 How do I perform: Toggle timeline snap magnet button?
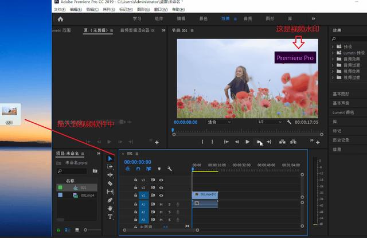(x=138, y=169)
